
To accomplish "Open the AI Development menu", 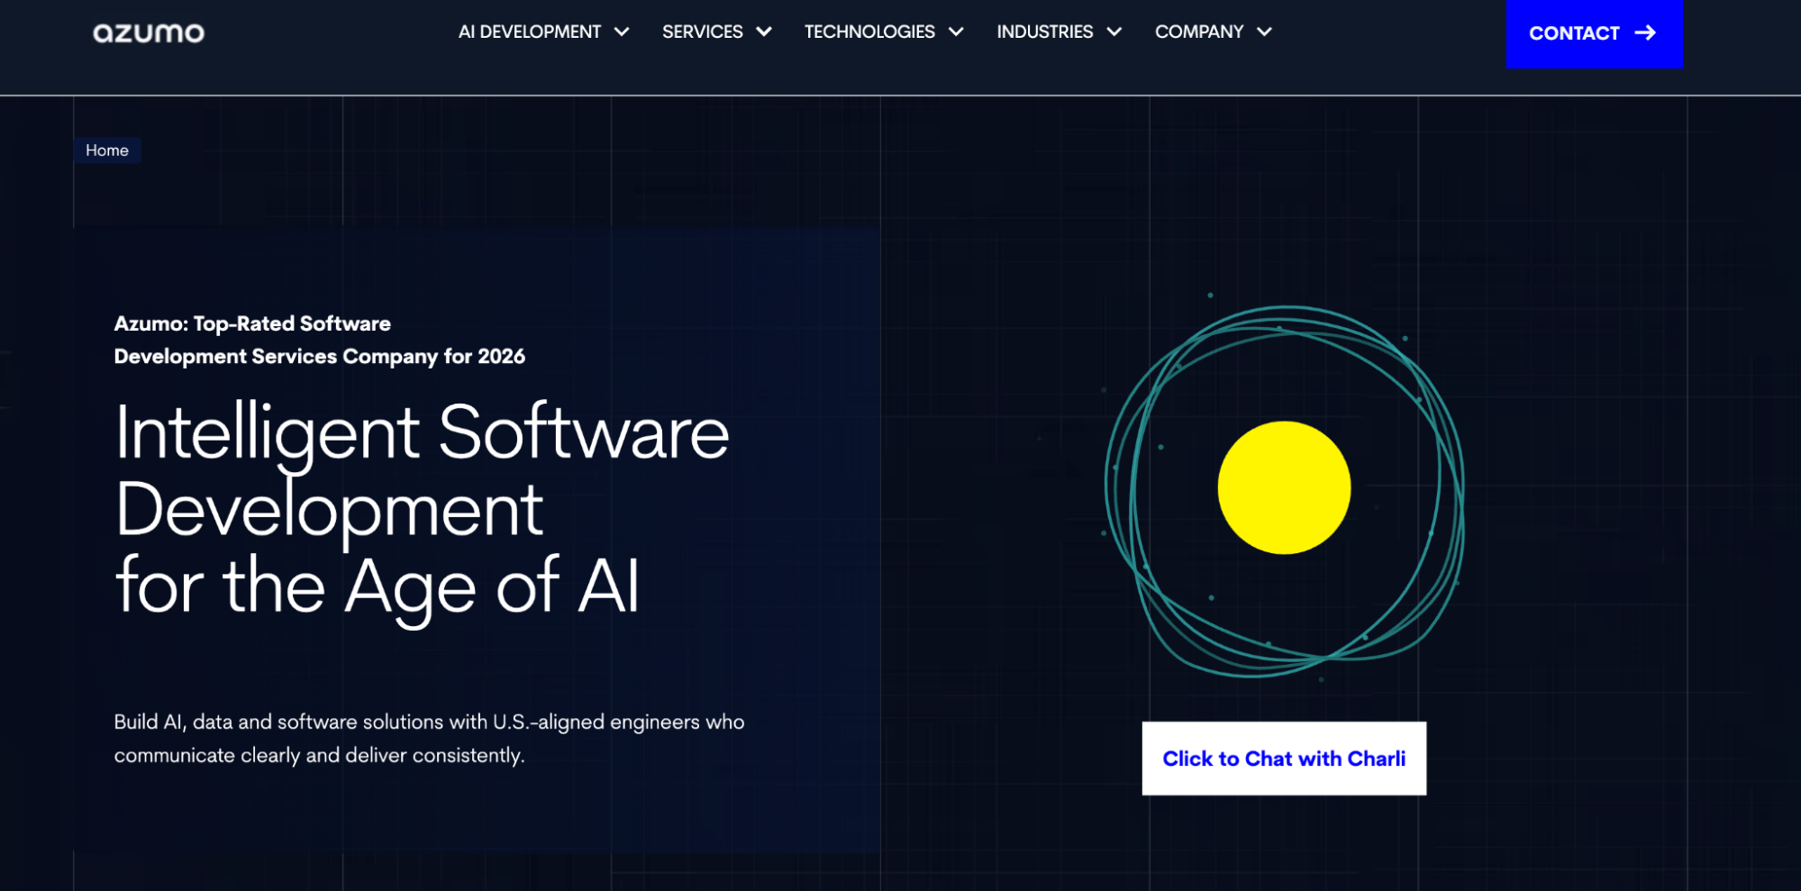I will 544,32.
